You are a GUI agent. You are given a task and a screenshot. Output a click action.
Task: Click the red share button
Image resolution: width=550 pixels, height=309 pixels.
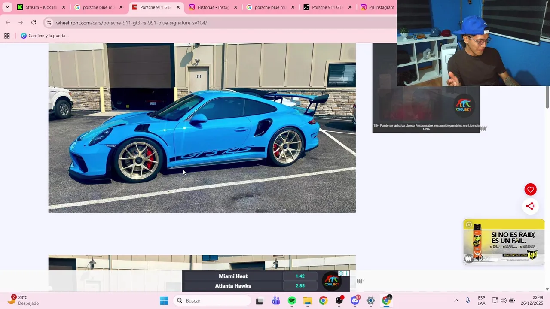(530, 206)
